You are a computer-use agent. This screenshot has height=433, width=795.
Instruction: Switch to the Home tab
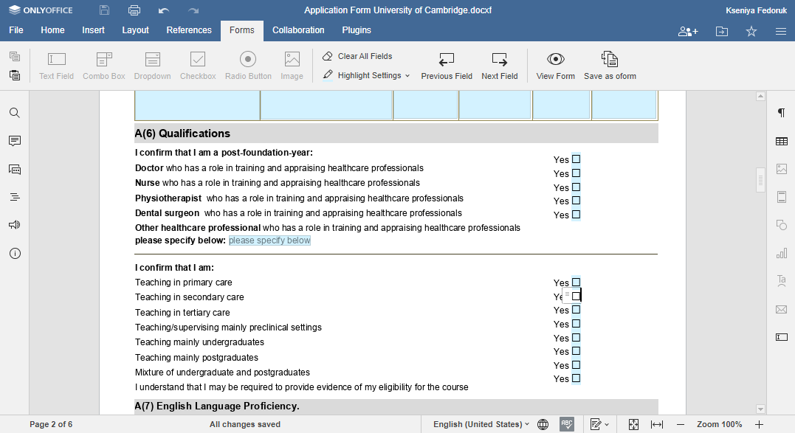[x=52, y=30]
